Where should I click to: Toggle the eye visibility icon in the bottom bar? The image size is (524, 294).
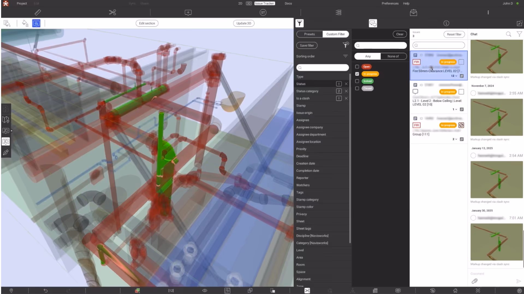pyautogui.click(x=205, y=290)
